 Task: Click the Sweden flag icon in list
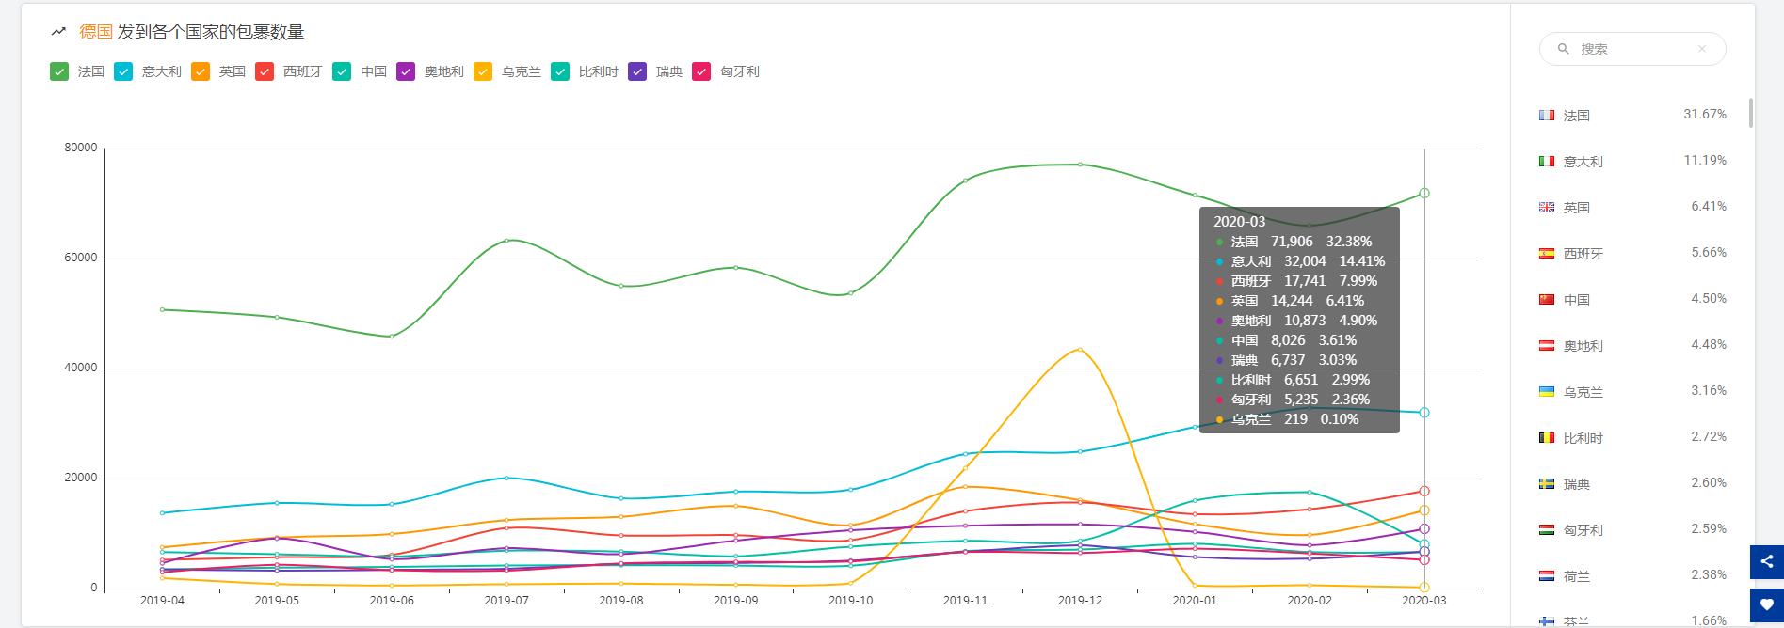pos(1547,484)
